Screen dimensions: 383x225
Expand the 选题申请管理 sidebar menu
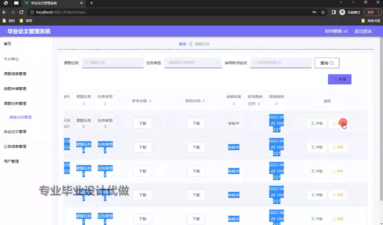(26, 89)
